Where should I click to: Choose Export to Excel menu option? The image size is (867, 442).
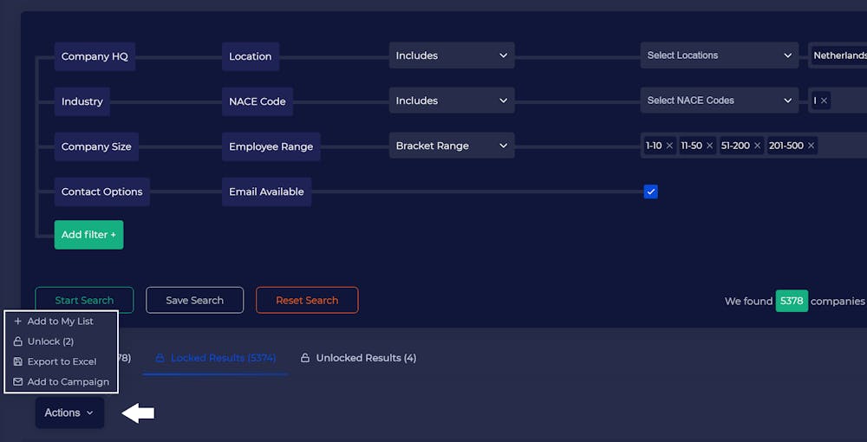point(61,361)
